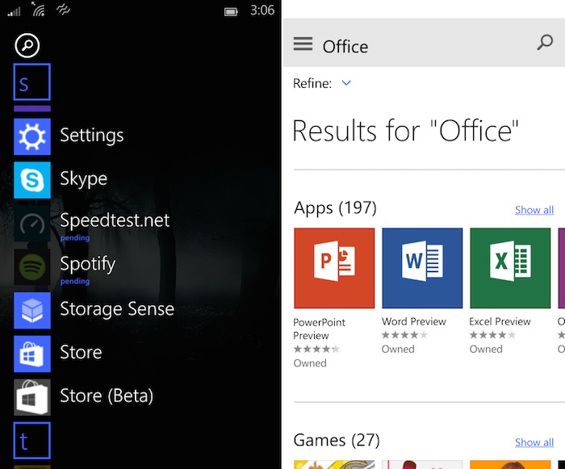Viewport: 565px width, 469px height.
Task: Choose the Excel Preview app tile
Action: (x=510, y=268)
